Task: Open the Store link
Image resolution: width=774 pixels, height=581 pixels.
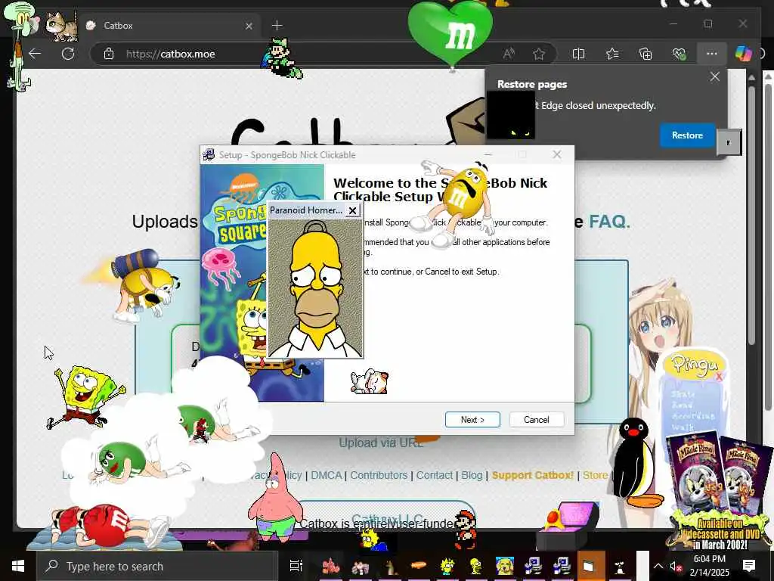Action: (596, 475)
